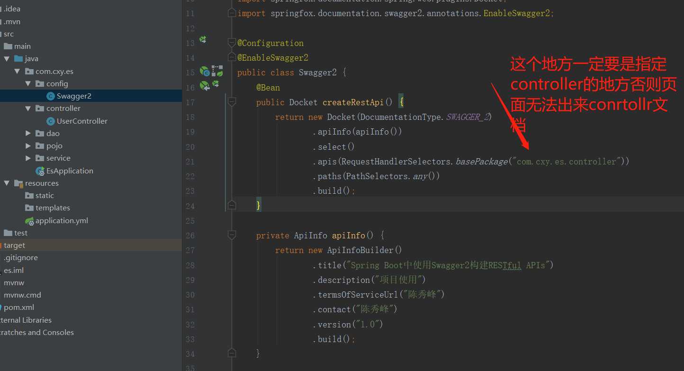
Task: Click the imports fold marker on line 11
Action: (232, 13)
